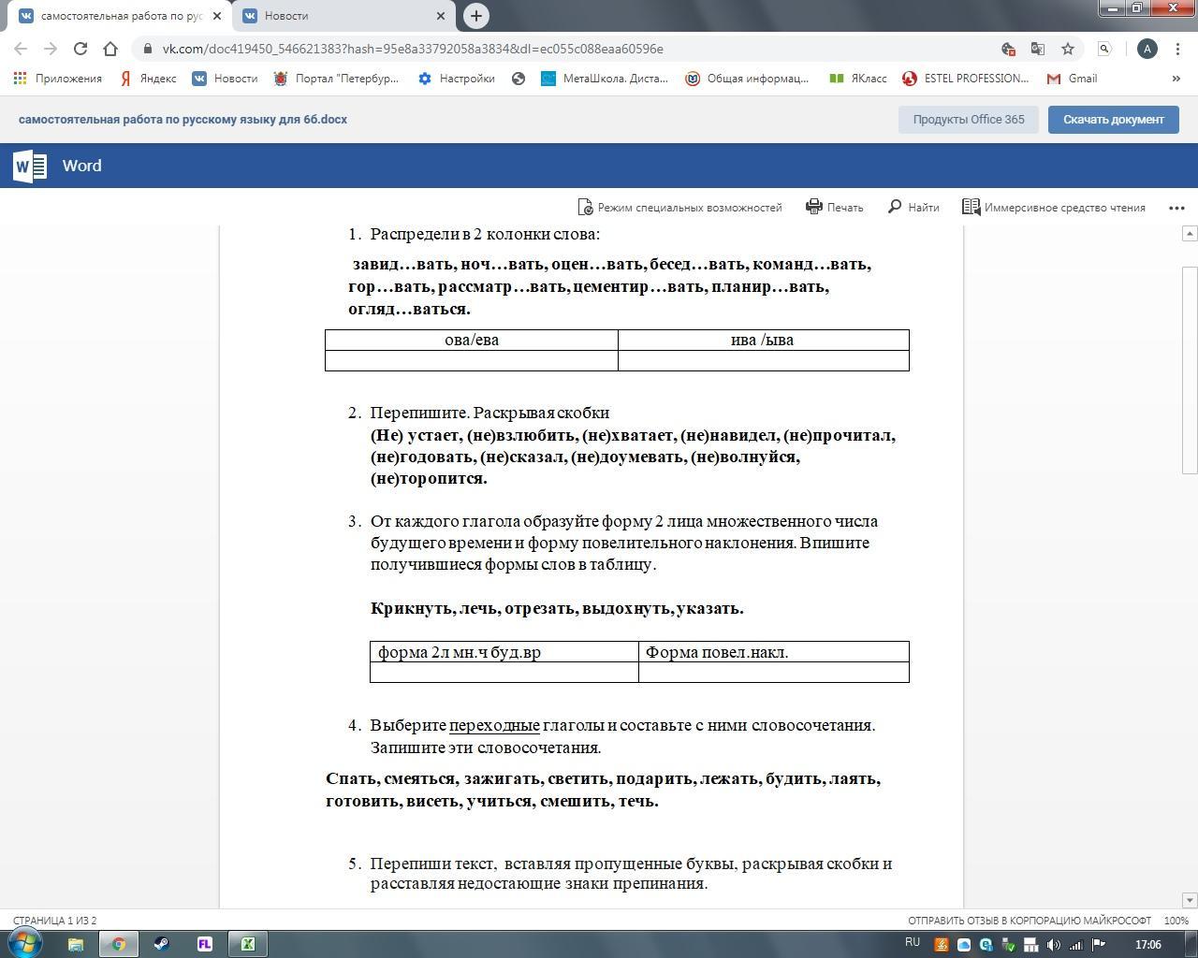Click the Word logo icon
The image size is (1198, 958).
point(30,167)
